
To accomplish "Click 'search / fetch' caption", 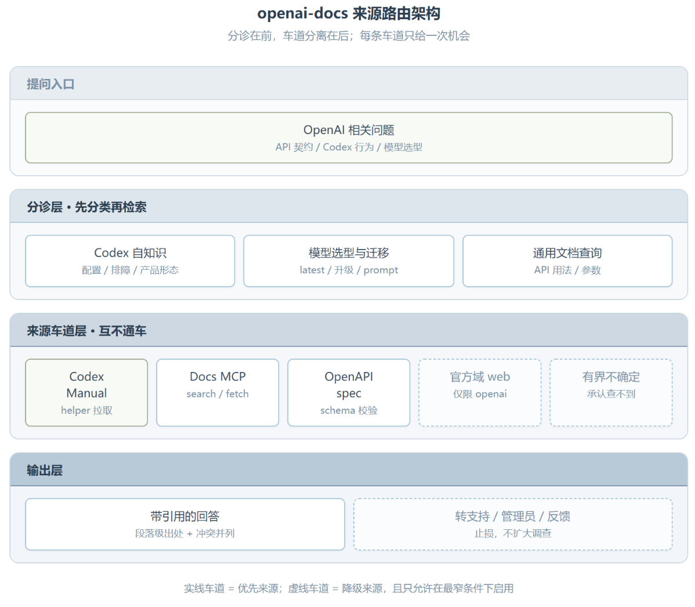I will tap(218, 393).
